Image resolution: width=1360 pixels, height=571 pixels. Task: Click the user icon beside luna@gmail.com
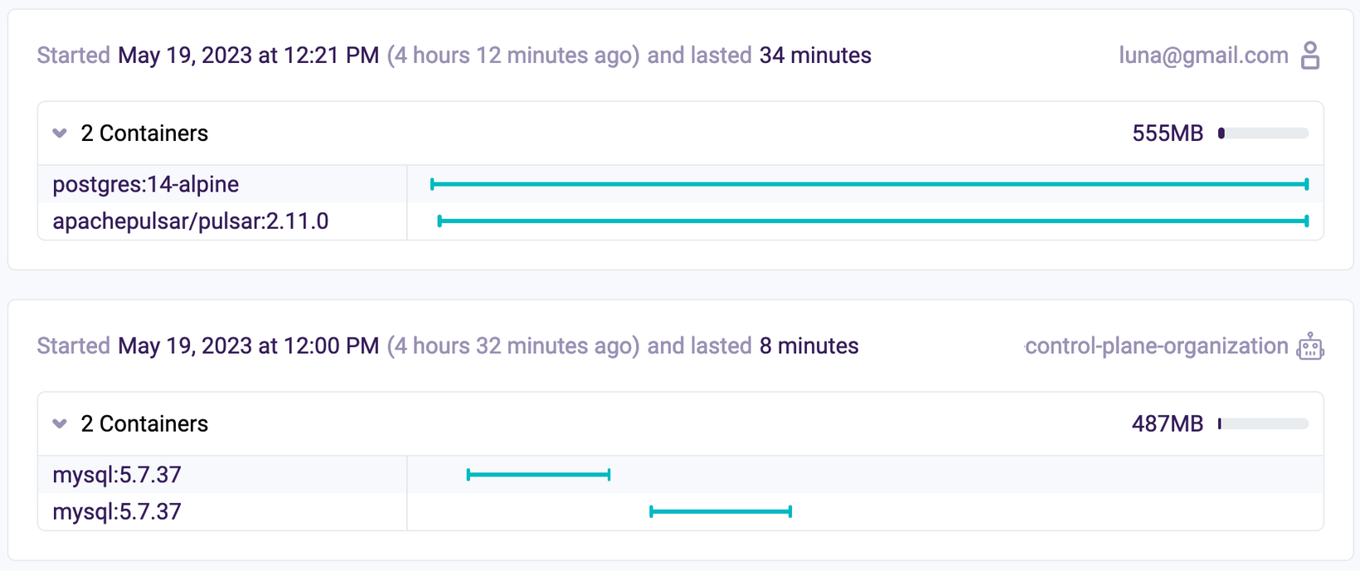pyautogui.click(x=1310, y=56)
